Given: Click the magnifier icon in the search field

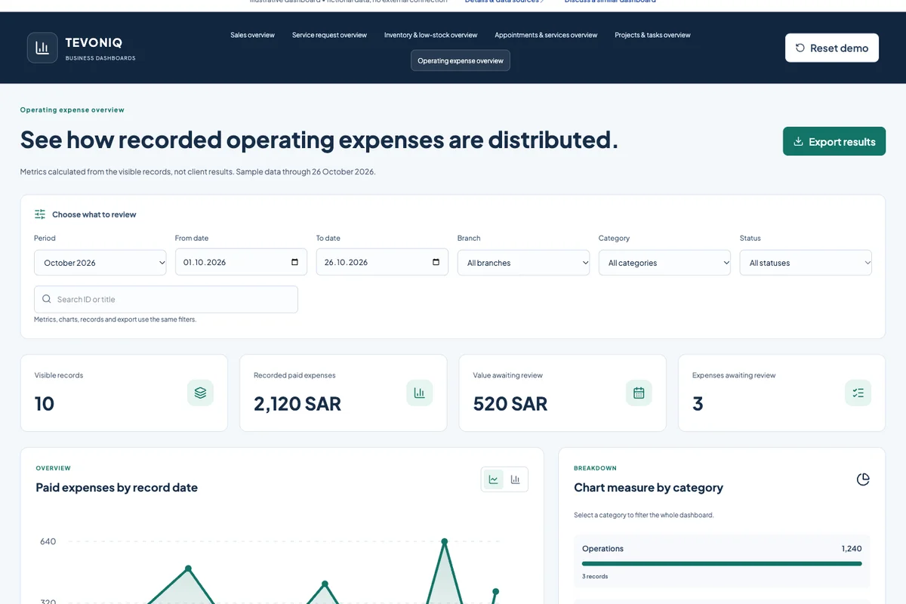Looking at the screenshot, I should coord(47,299).
